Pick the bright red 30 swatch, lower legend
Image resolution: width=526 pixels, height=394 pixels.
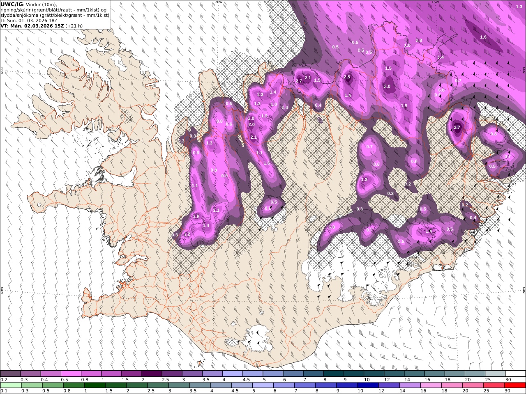(514, 385)
